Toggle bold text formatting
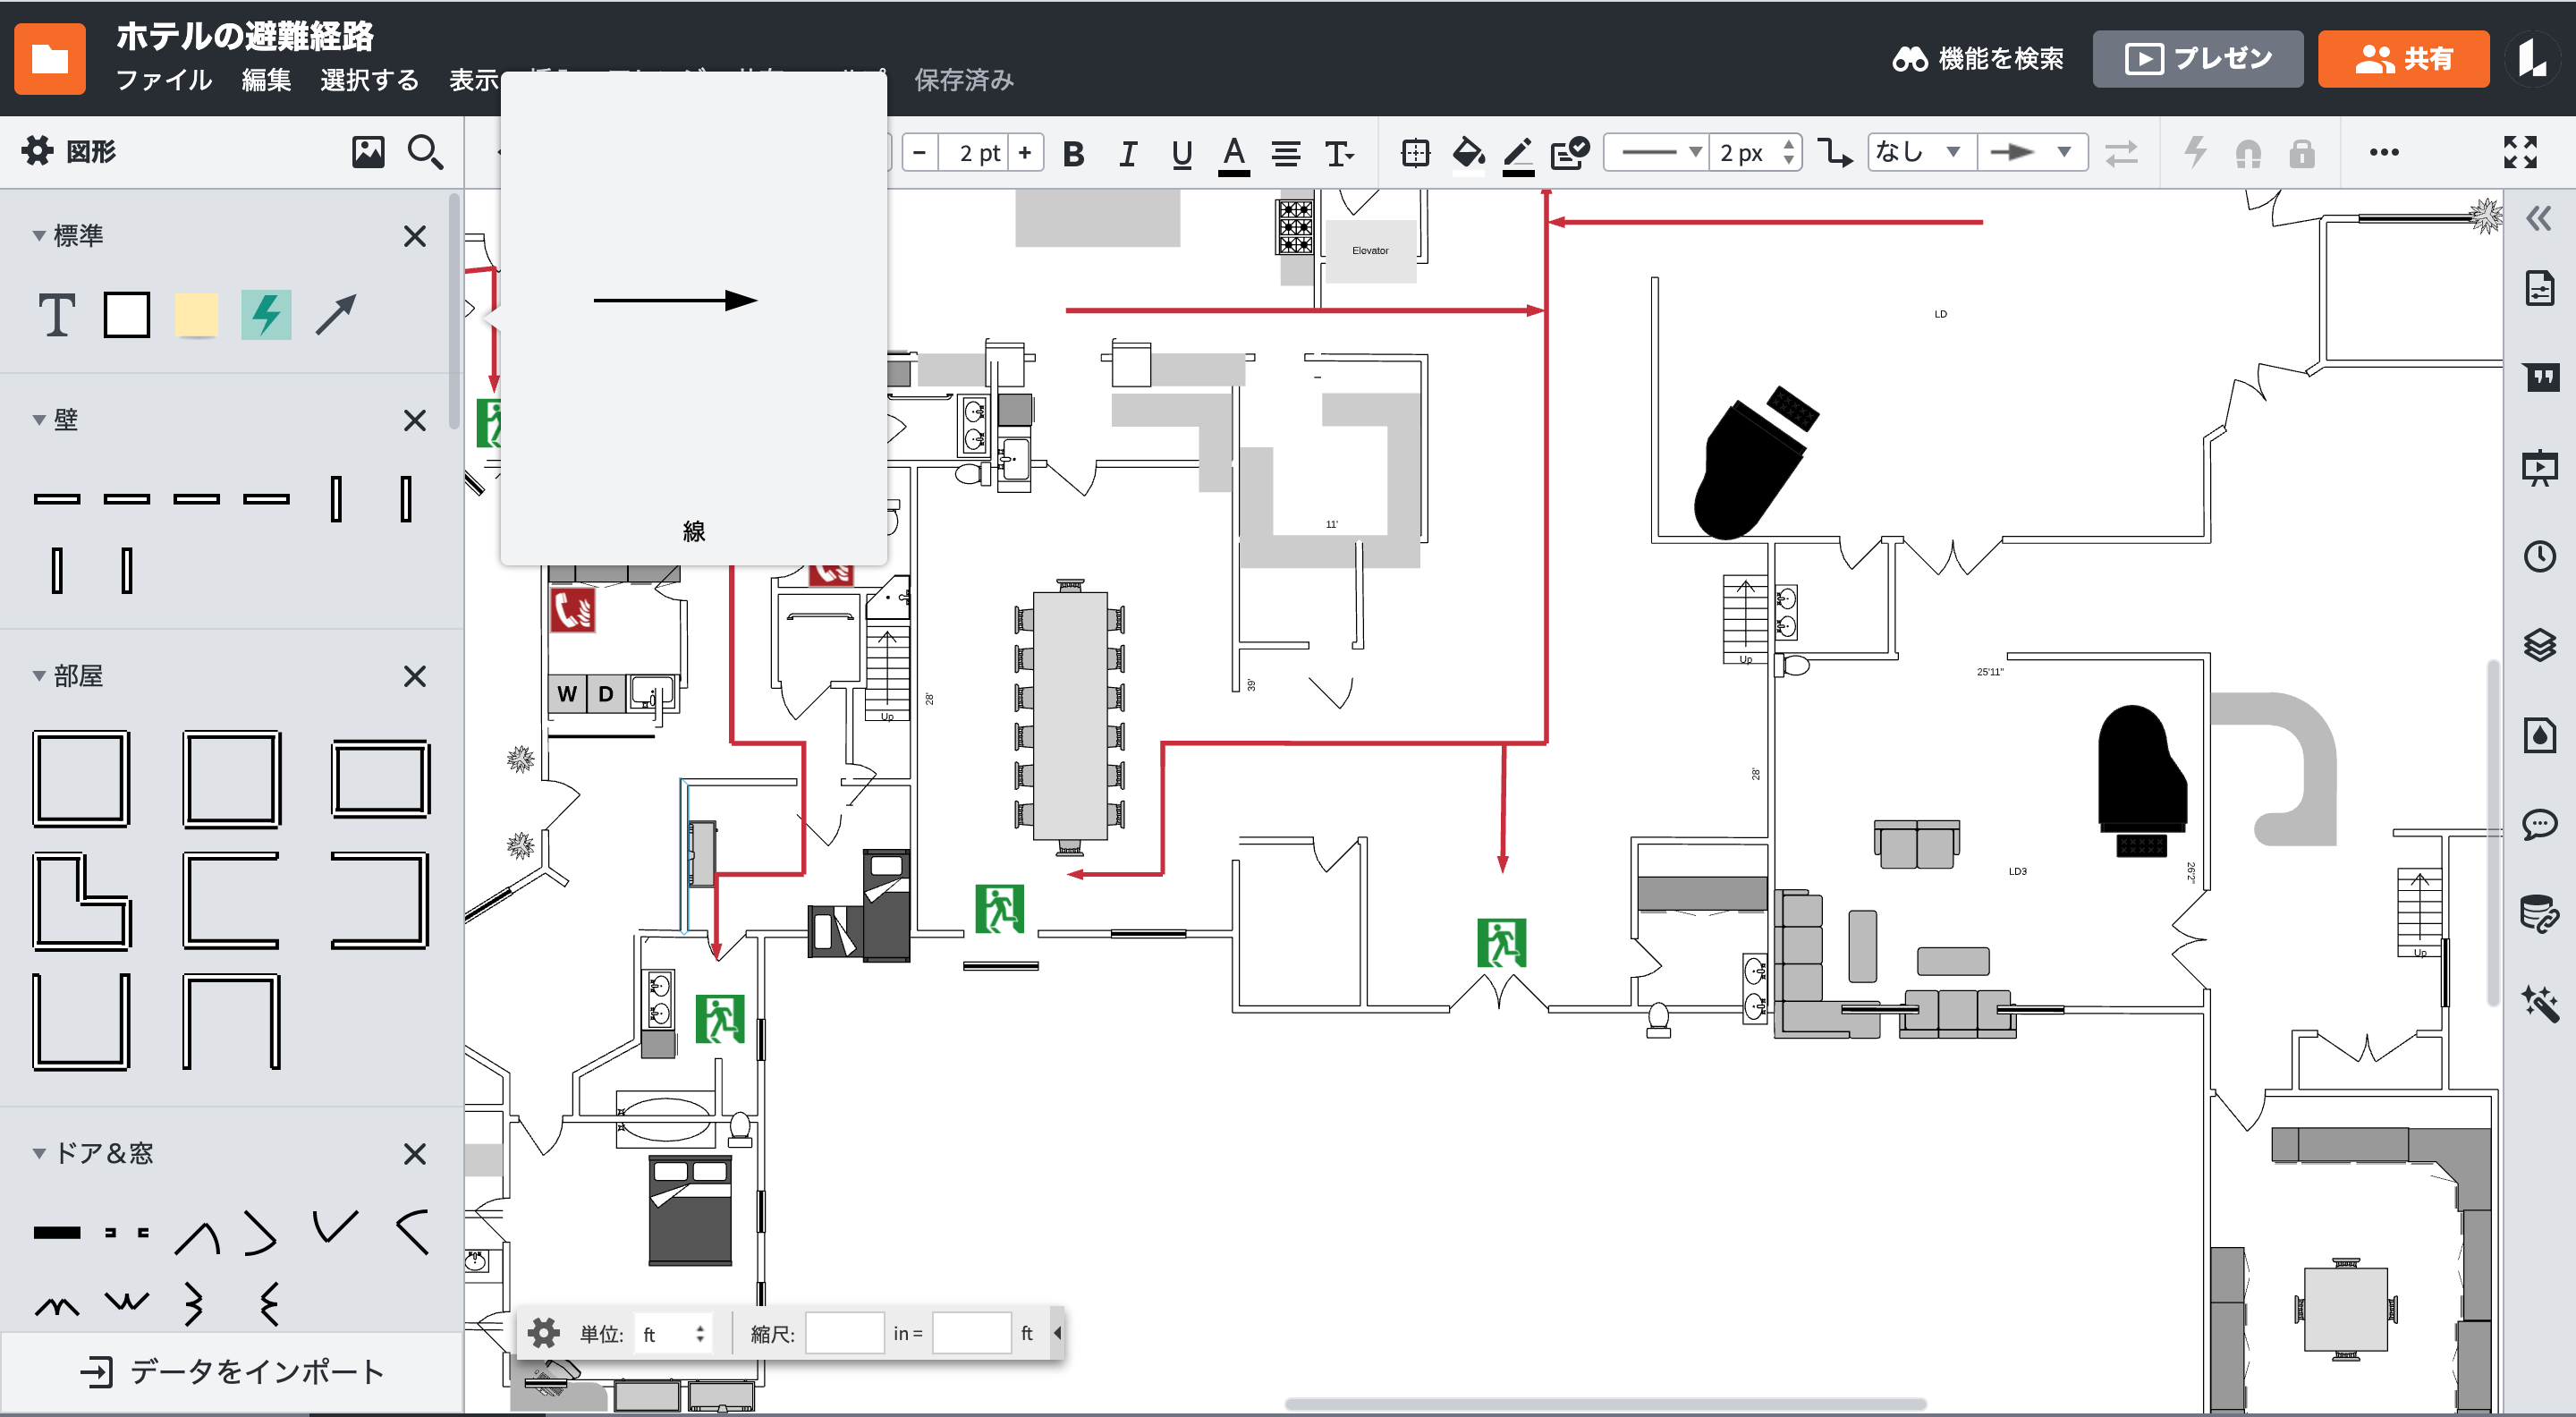Viewport: 2576px width, 1417px height. [1074, 153]
